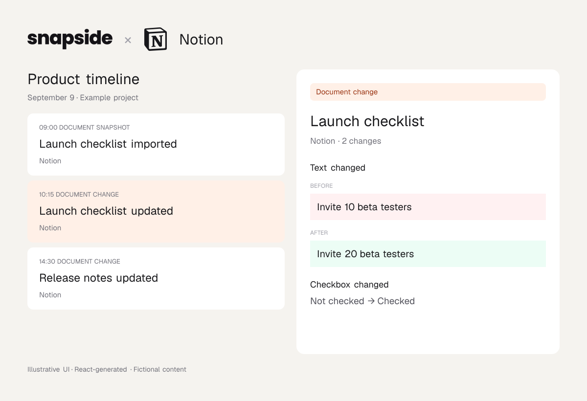Click the 'Not checked → Checked' text
The width and height of the screenshot is (587, 401).
(x=362, y=301)
